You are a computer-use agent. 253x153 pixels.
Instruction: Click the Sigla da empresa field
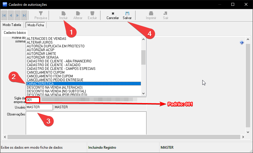click(x=32, y=100)
